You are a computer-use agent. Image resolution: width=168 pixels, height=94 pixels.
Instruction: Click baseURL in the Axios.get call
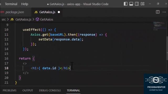click(57, 34)
